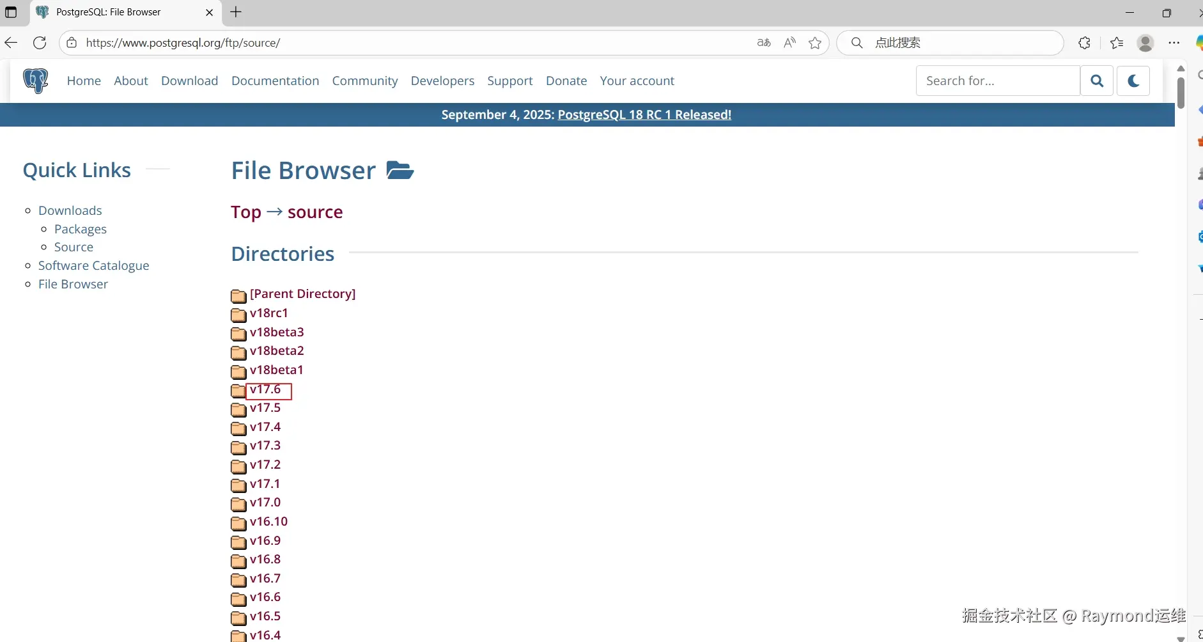
Task: Click the browser address bar URL
Action: (x=183, y=43)
